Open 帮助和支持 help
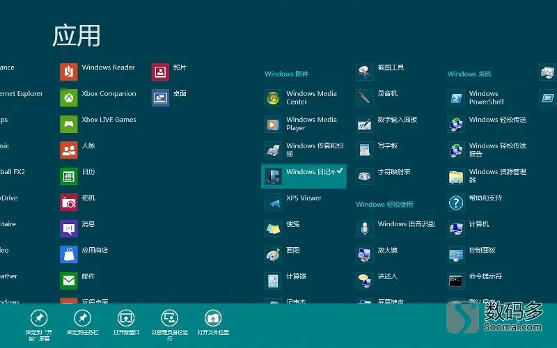Image resolution: width=557 pixels, height=348 pixels. tap(475, 202)
